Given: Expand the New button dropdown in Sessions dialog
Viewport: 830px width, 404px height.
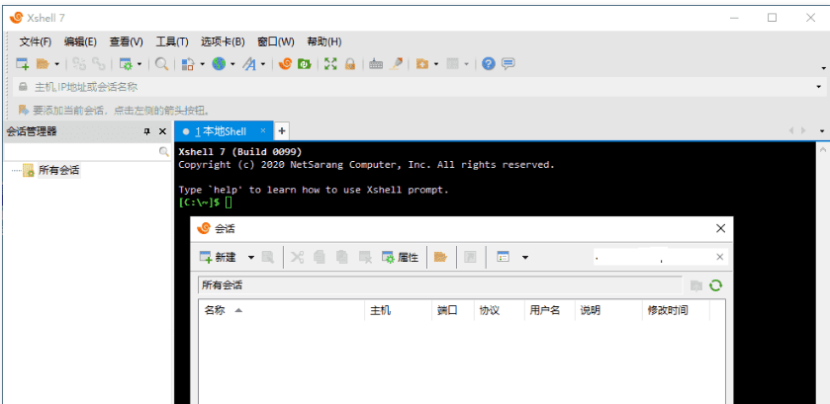Looking at the screenshot, I should coord(251,258).
